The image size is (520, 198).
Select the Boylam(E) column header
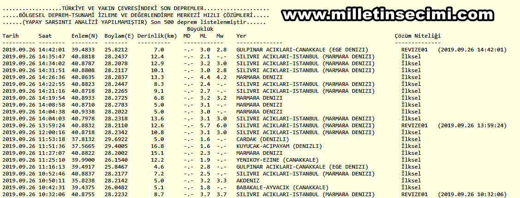click(x=119, y=36)
